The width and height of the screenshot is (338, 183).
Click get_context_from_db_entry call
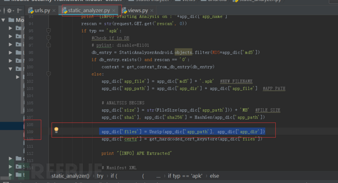pos(170,67)
